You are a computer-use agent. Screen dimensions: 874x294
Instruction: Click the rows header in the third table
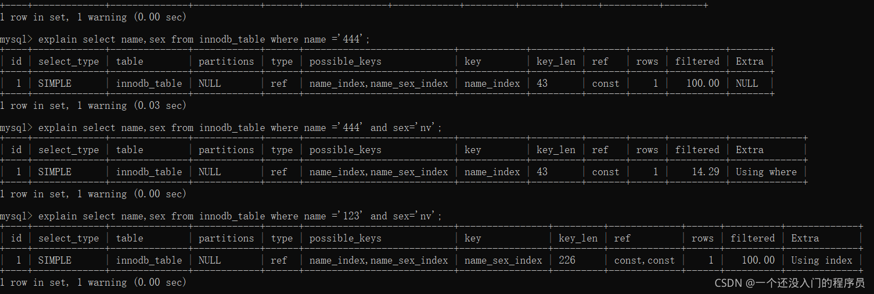pyautogui.click(x=702, y=238)
